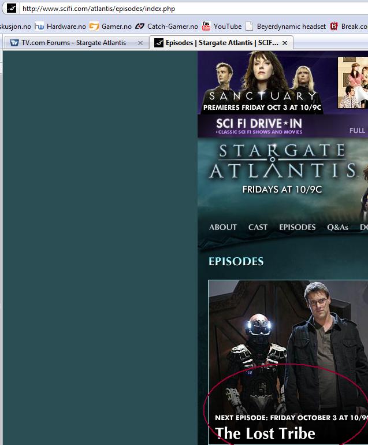This screenshot has width=368, height=445.
Task: Click 'FRIDAYS AT 10/9C' text in header
Action: pyautogui.click(x=282, y=190)
